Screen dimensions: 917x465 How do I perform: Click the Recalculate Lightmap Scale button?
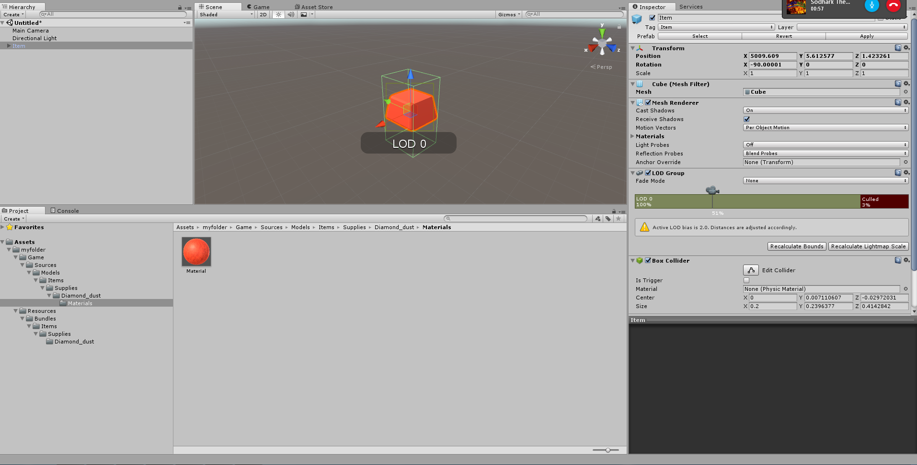pos(868,246)
